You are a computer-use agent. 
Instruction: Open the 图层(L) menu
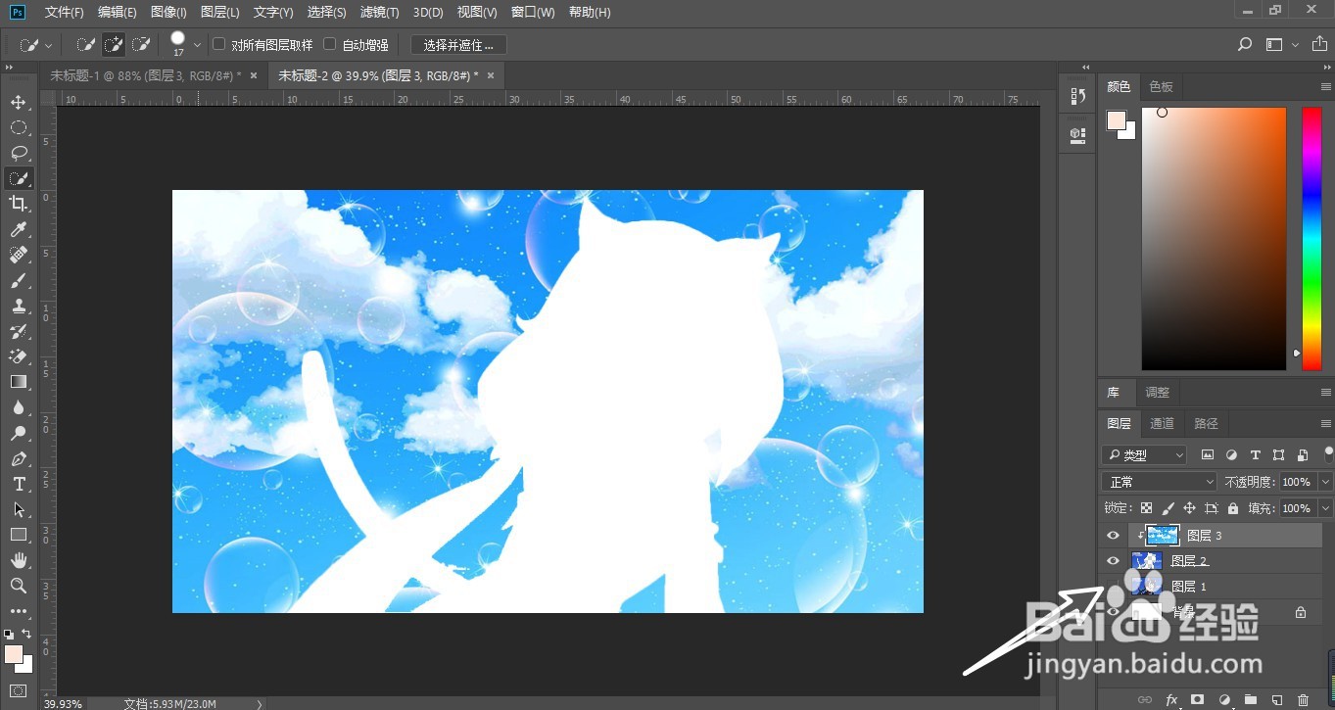[x=219, y=12]
